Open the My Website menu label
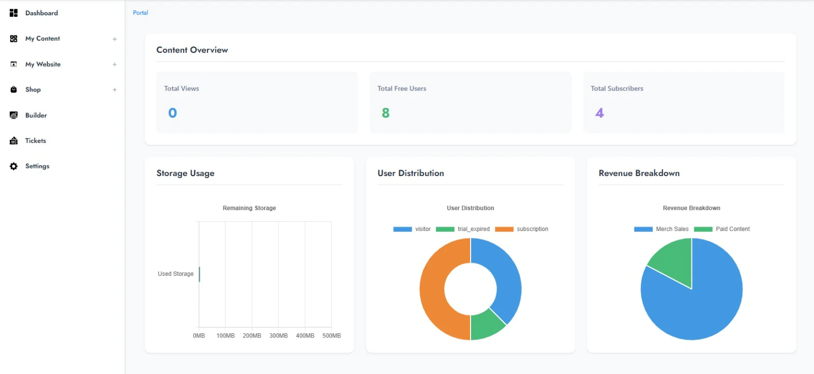The width and height of the screenshot is (814, 374). point(43,64)
